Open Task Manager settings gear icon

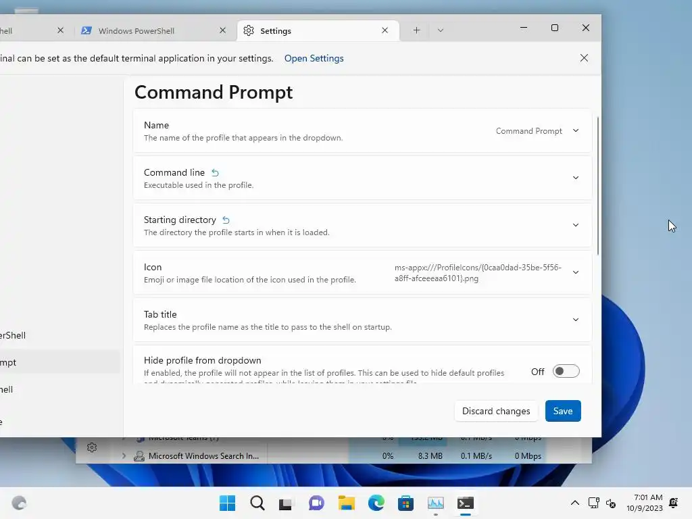92,447
